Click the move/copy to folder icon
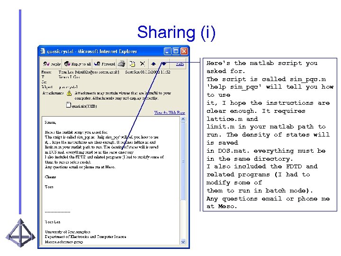This screenshot has width=341, height=256. tap(132, 64)
